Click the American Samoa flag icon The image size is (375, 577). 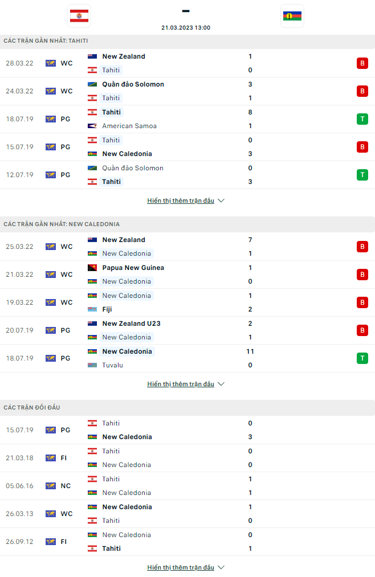(91, 126)
